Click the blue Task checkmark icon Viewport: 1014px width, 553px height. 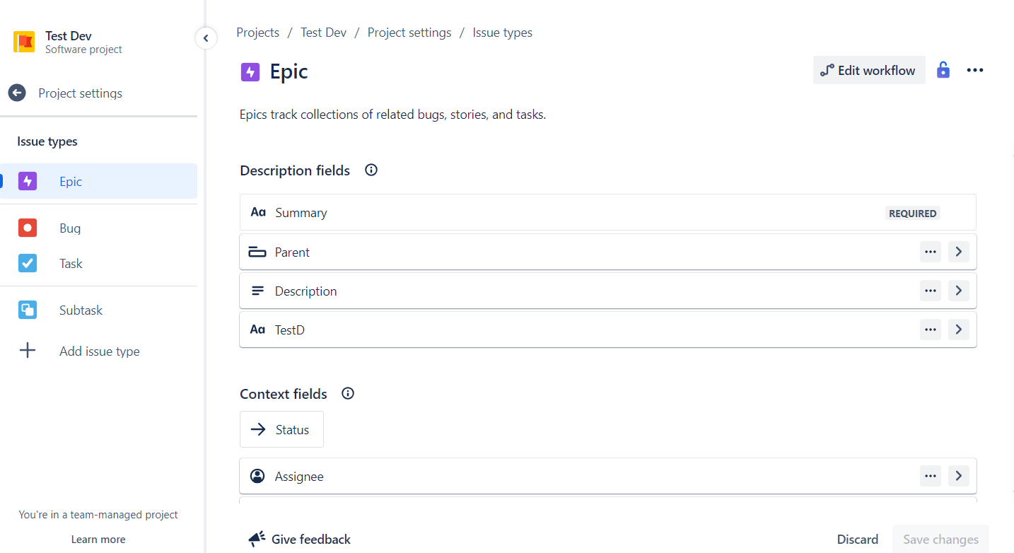click(27, 262)
